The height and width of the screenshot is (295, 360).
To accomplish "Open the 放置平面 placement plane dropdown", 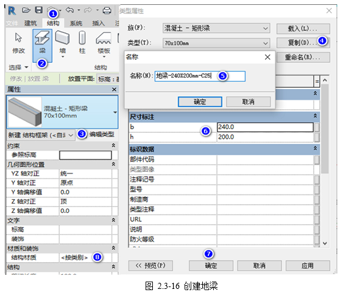I will coord(108,79).
